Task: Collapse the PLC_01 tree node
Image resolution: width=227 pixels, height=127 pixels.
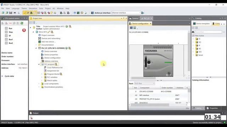Action: click(36, 48)
